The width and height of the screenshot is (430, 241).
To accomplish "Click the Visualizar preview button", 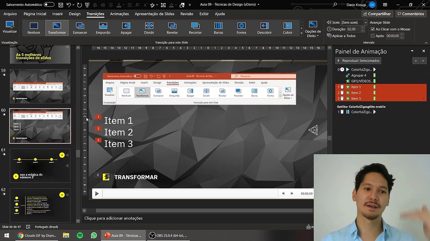I will coord(10,27).
